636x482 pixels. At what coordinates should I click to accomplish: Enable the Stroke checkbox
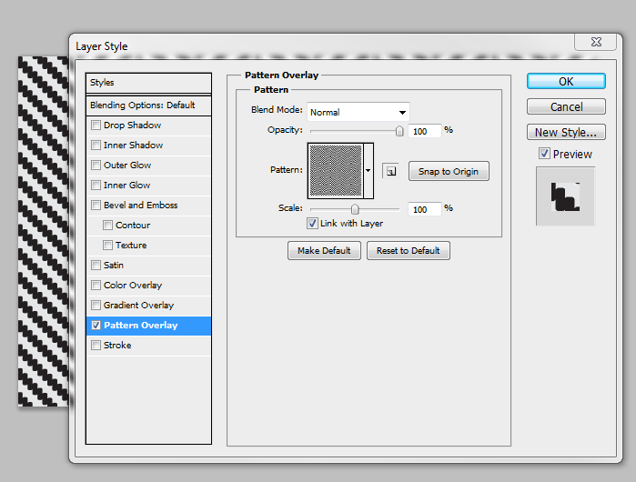click(96, 345)
